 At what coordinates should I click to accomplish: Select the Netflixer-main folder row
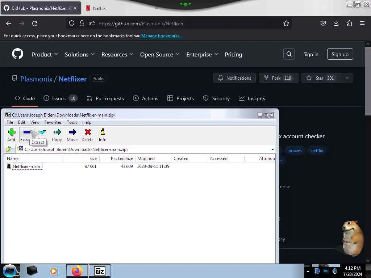point(139,167)
